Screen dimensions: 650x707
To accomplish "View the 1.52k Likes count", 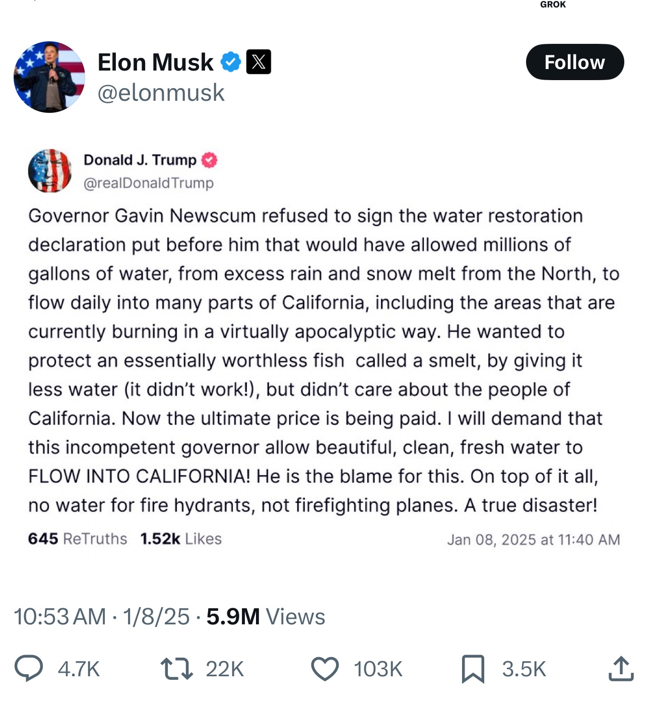I will point(181,539).
